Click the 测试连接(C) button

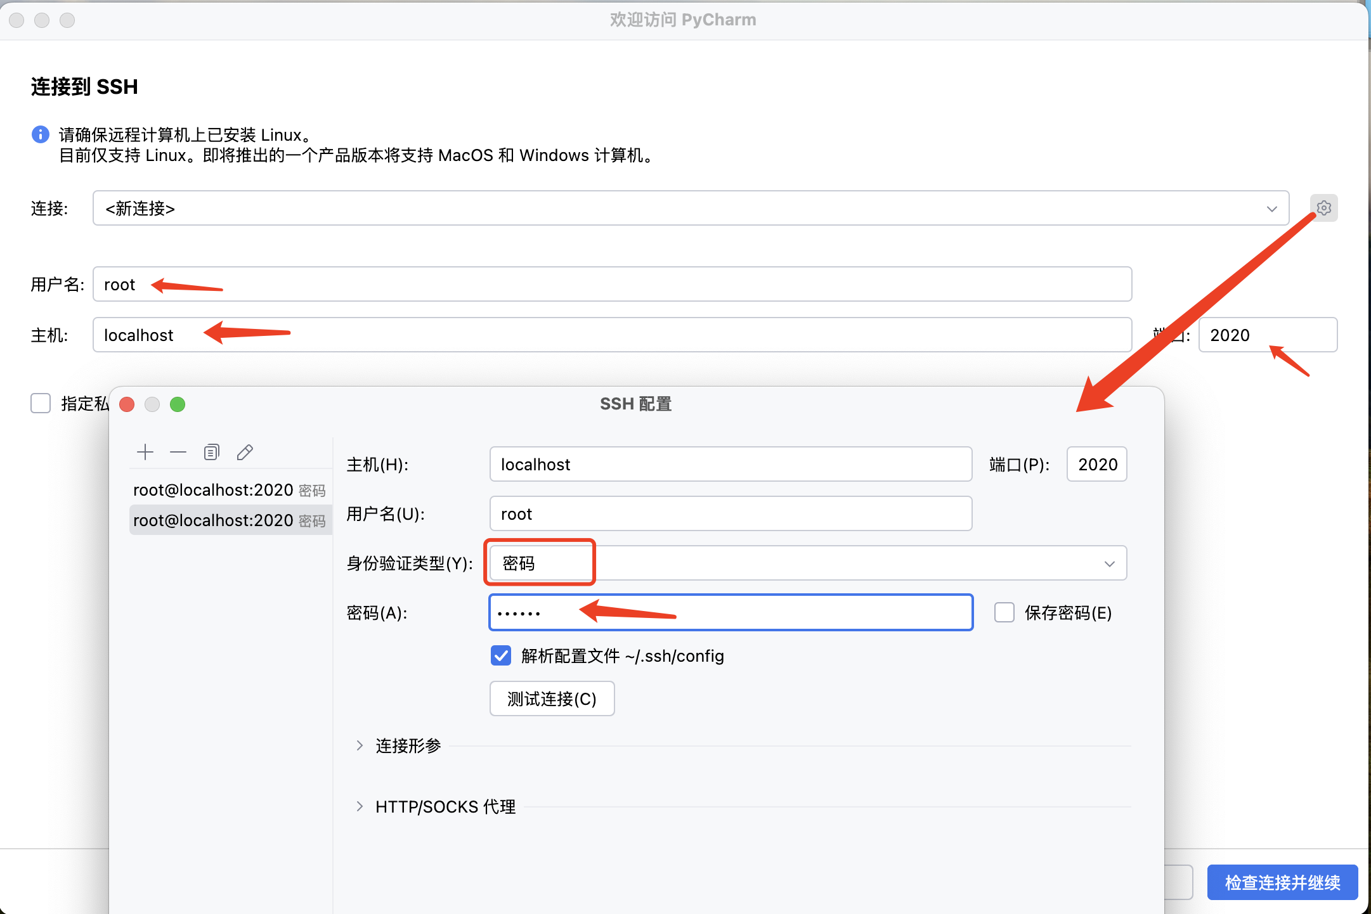coord(552,698)
